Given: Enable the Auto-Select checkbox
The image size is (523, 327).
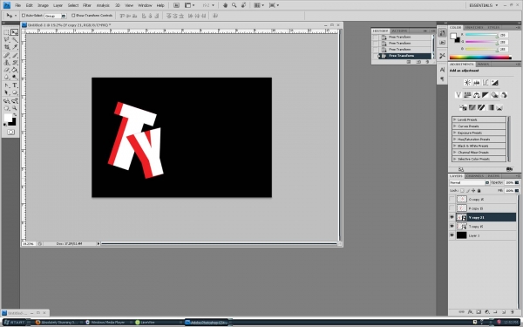Looking at the screenshot, I should tap(24, 16).
